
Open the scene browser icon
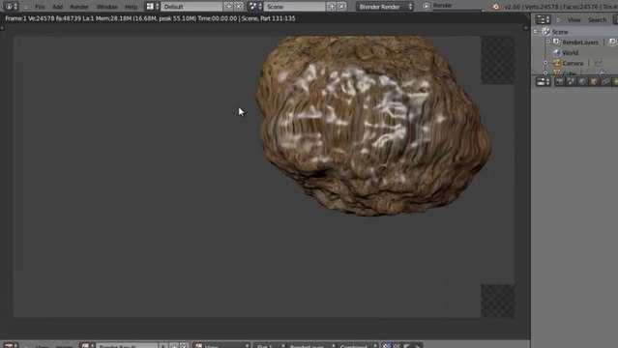coord(255,7)
